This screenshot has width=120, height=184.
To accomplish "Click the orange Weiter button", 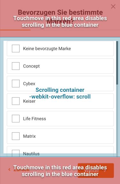I will tap(96, 171).
